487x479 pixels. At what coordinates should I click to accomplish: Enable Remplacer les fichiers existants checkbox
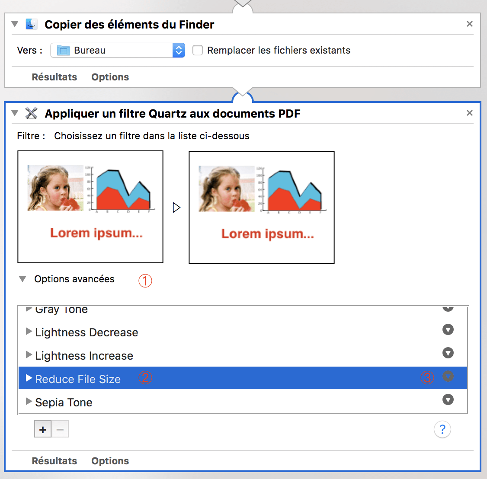[x=198, y=50]
